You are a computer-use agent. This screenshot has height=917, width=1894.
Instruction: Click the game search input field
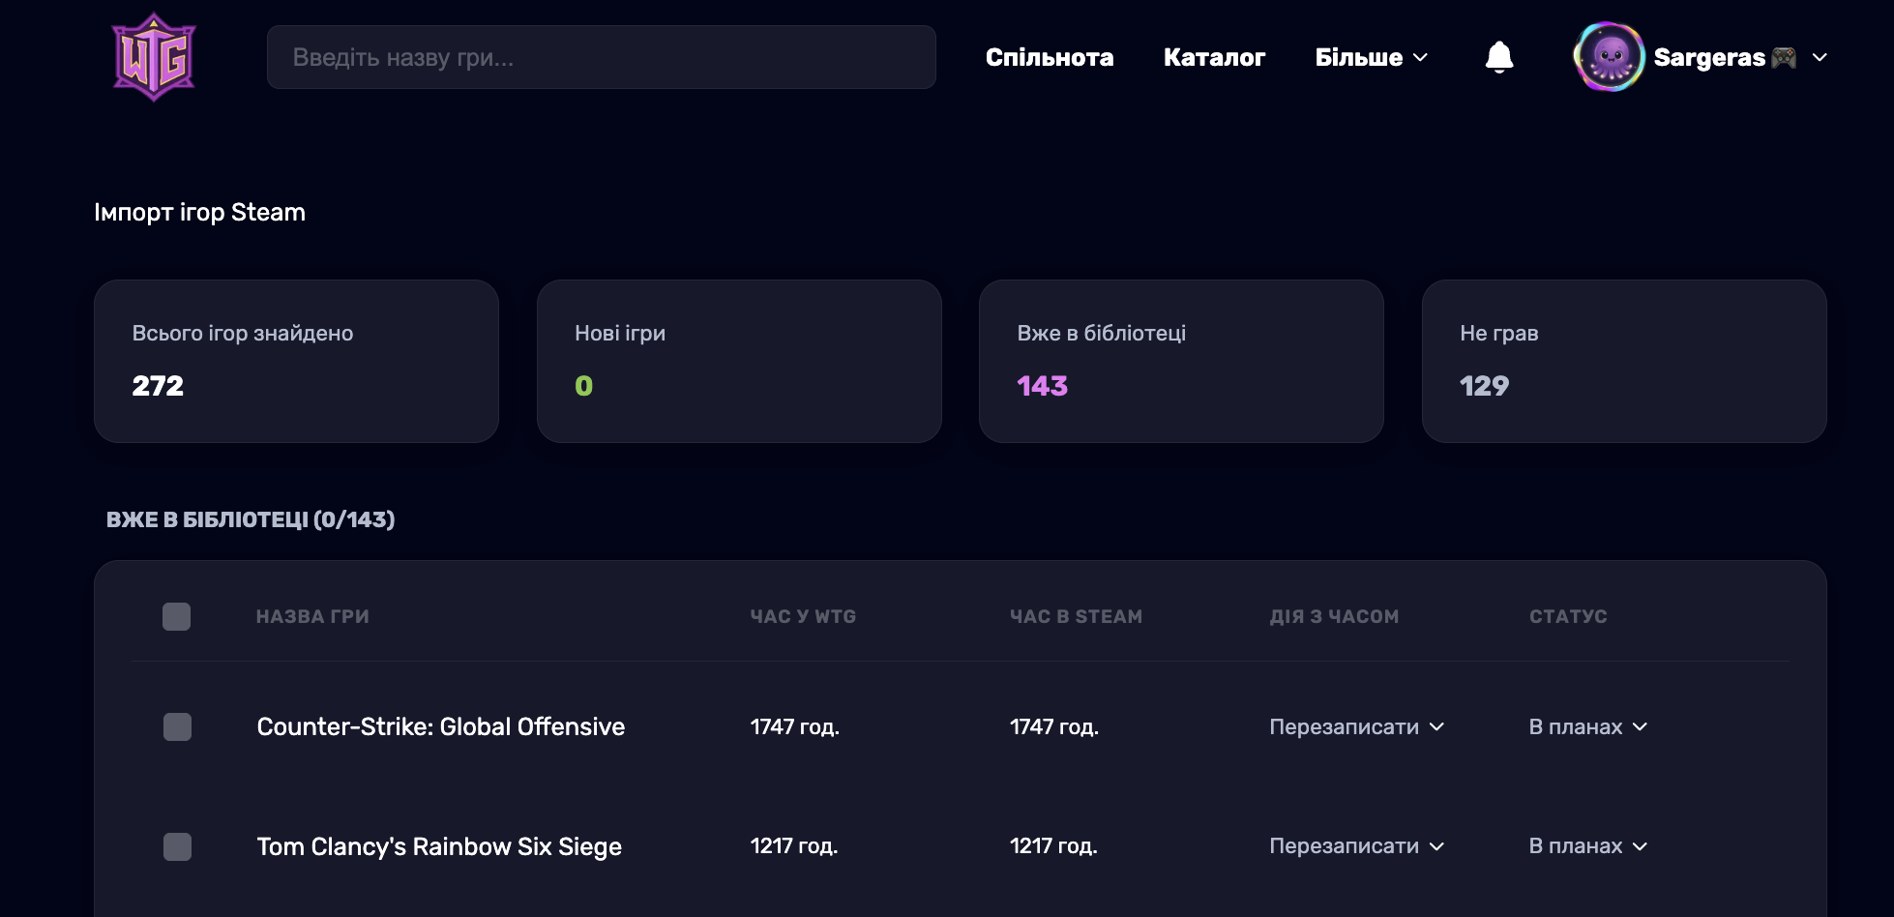[x=601, y=57]
